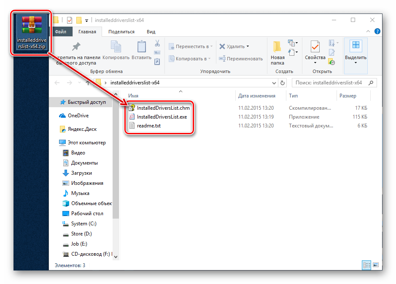396x284 pixels.
Task: Click the History icon in Открыть group
Action: (x=332, y=61)
